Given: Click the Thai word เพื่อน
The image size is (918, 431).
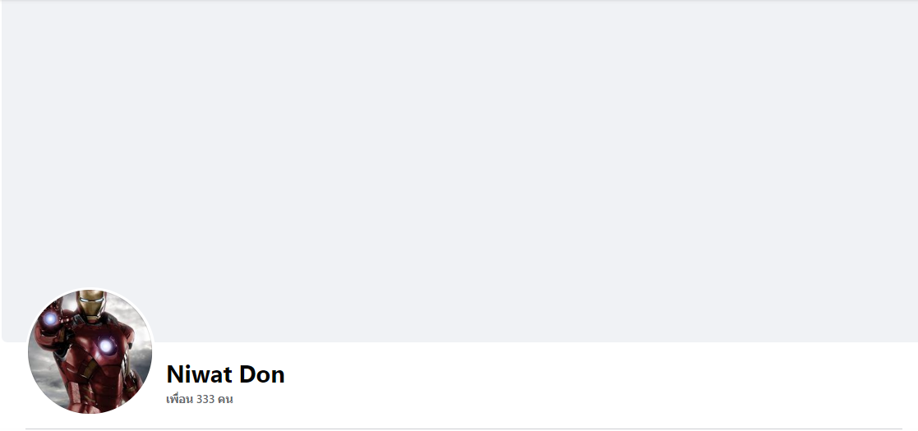Looking at the screenshot, I should 180,400.
